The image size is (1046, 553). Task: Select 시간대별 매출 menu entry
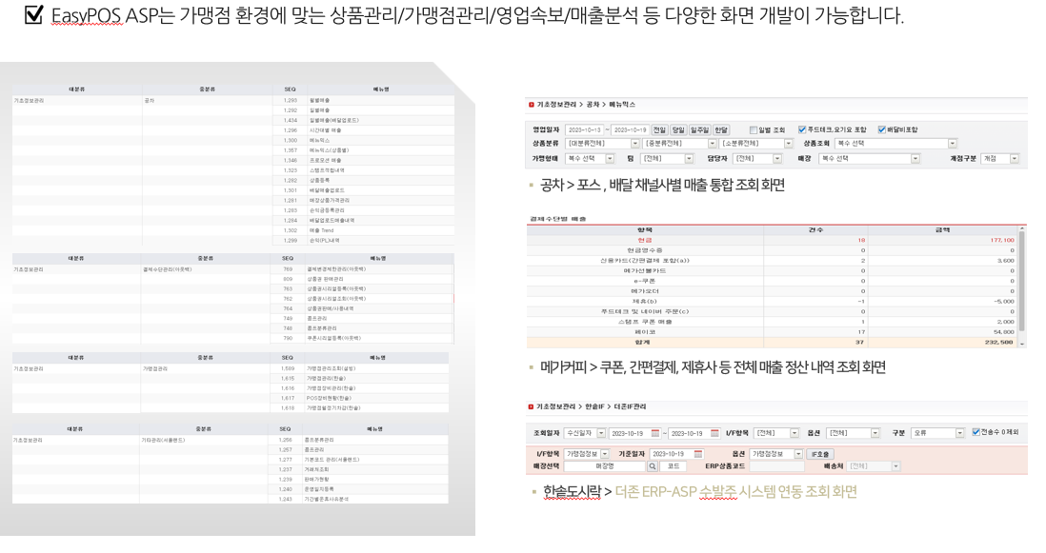[323, 129]
